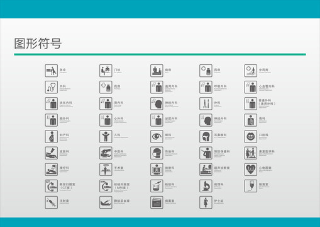Select the child pediatrics icon (儿科)

tap(106, 137)
